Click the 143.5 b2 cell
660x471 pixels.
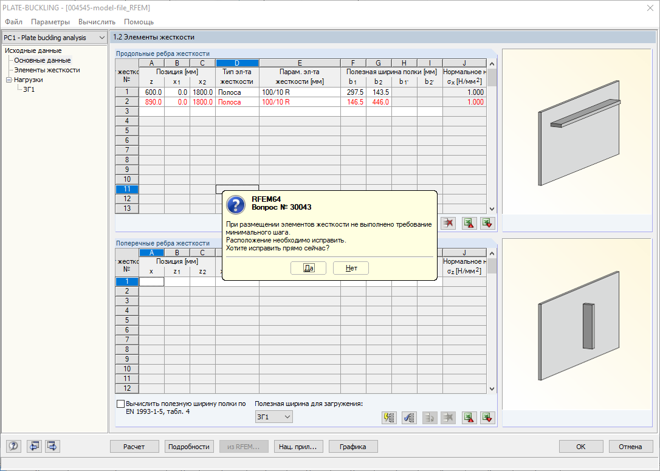[379, 92]
